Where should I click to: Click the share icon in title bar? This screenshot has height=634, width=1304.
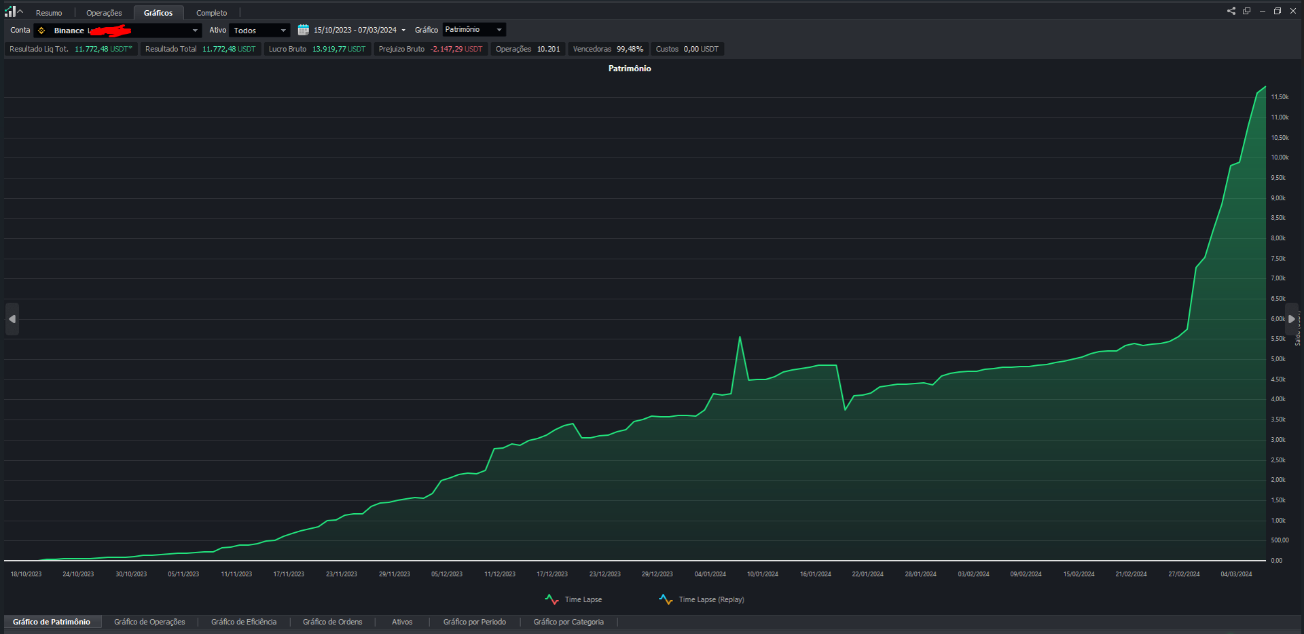coord(1231,11)
